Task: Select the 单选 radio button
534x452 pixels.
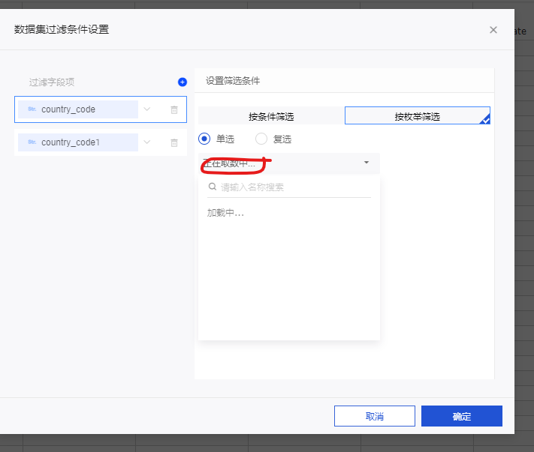Action: tap(204, 139)
